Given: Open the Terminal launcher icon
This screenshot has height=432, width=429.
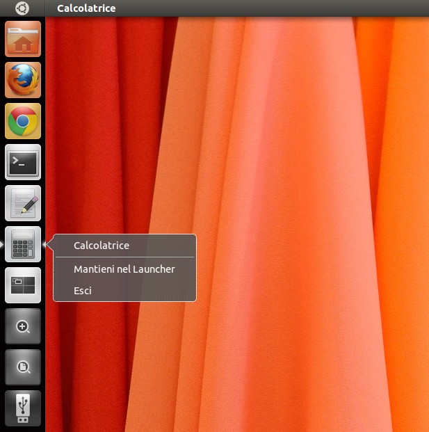Looking at the screenshot, I should tap(23, 162).
